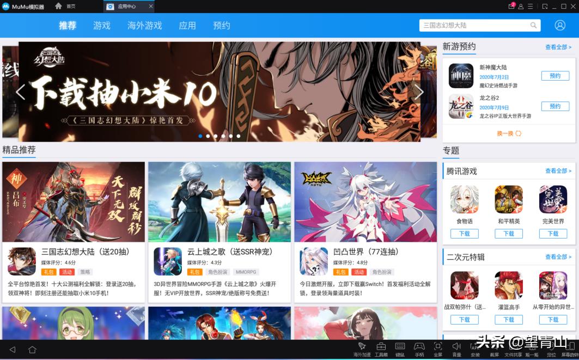
Task: View all 腾讯游戏 via 查看全部
Action: click(x=558, y=170)
